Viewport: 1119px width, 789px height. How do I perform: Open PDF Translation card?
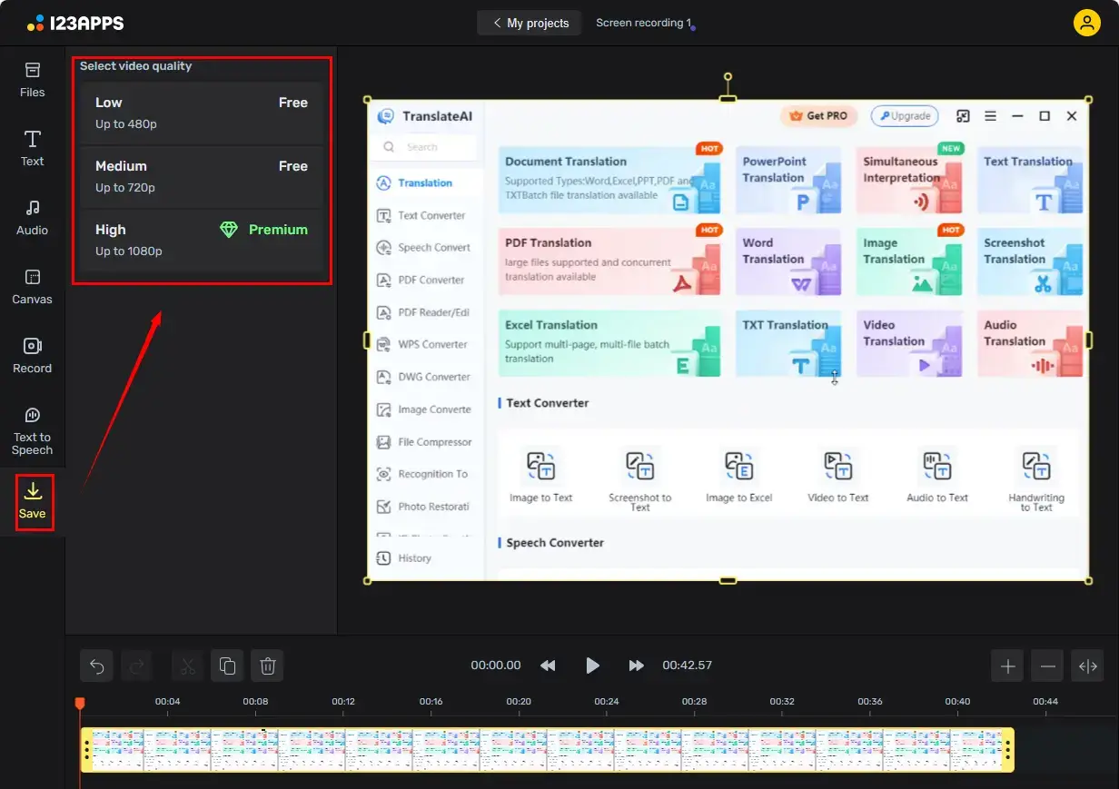[609, 261]
